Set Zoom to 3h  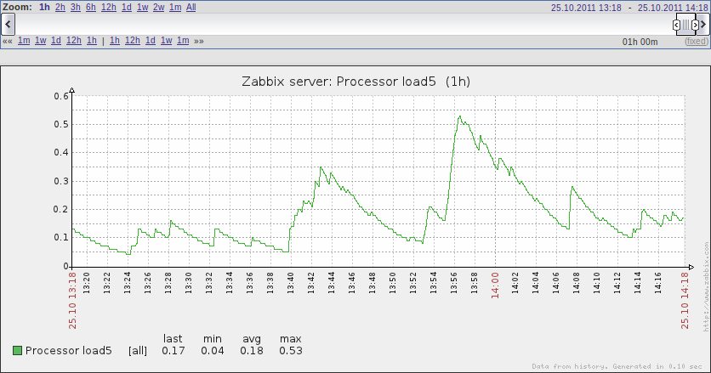[x=76, y=8]
